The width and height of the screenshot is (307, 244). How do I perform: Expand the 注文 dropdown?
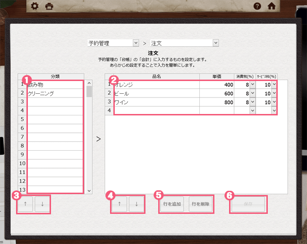tap(215, 43)
